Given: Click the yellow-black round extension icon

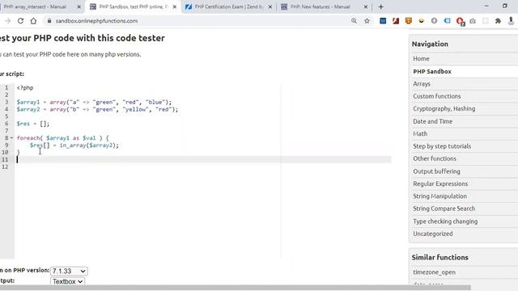Looking at the screenshot, I should (421, 21).
